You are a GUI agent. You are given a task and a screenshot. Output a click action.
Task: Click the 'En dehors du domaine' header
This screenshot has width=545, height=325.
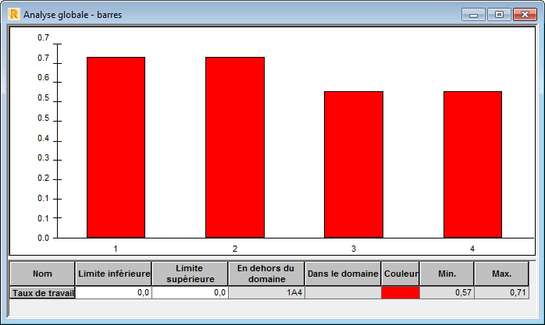[266, 274]
